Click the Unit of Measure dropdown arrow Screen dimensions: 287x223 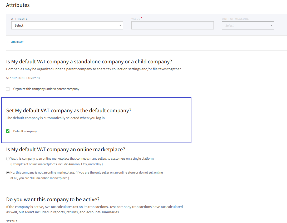click(271, 26)
